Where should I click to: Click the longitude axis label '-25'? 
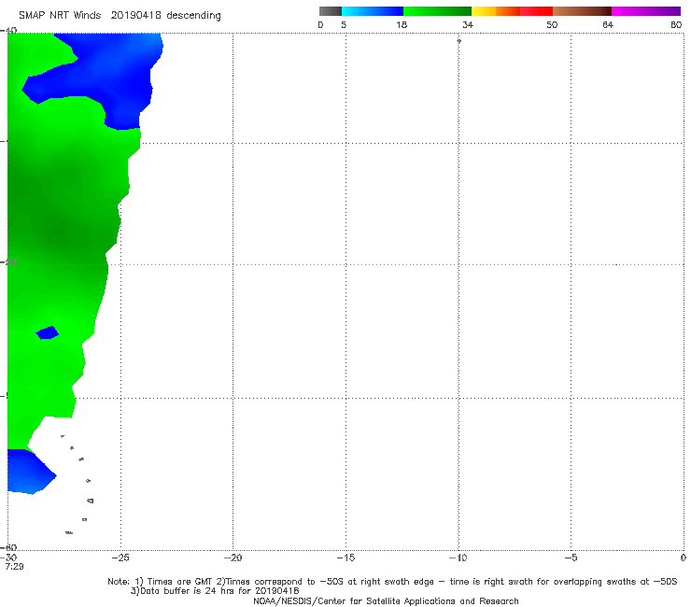[x=120, y=558]
